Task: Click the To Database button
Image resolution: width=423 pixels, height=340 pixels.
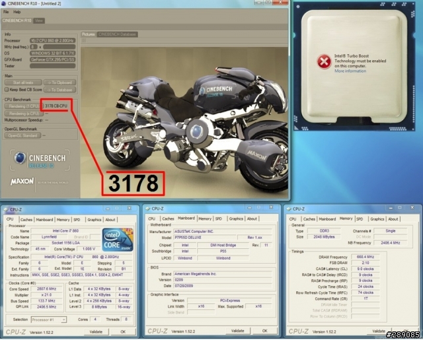Action: click(x=59, y=90)
